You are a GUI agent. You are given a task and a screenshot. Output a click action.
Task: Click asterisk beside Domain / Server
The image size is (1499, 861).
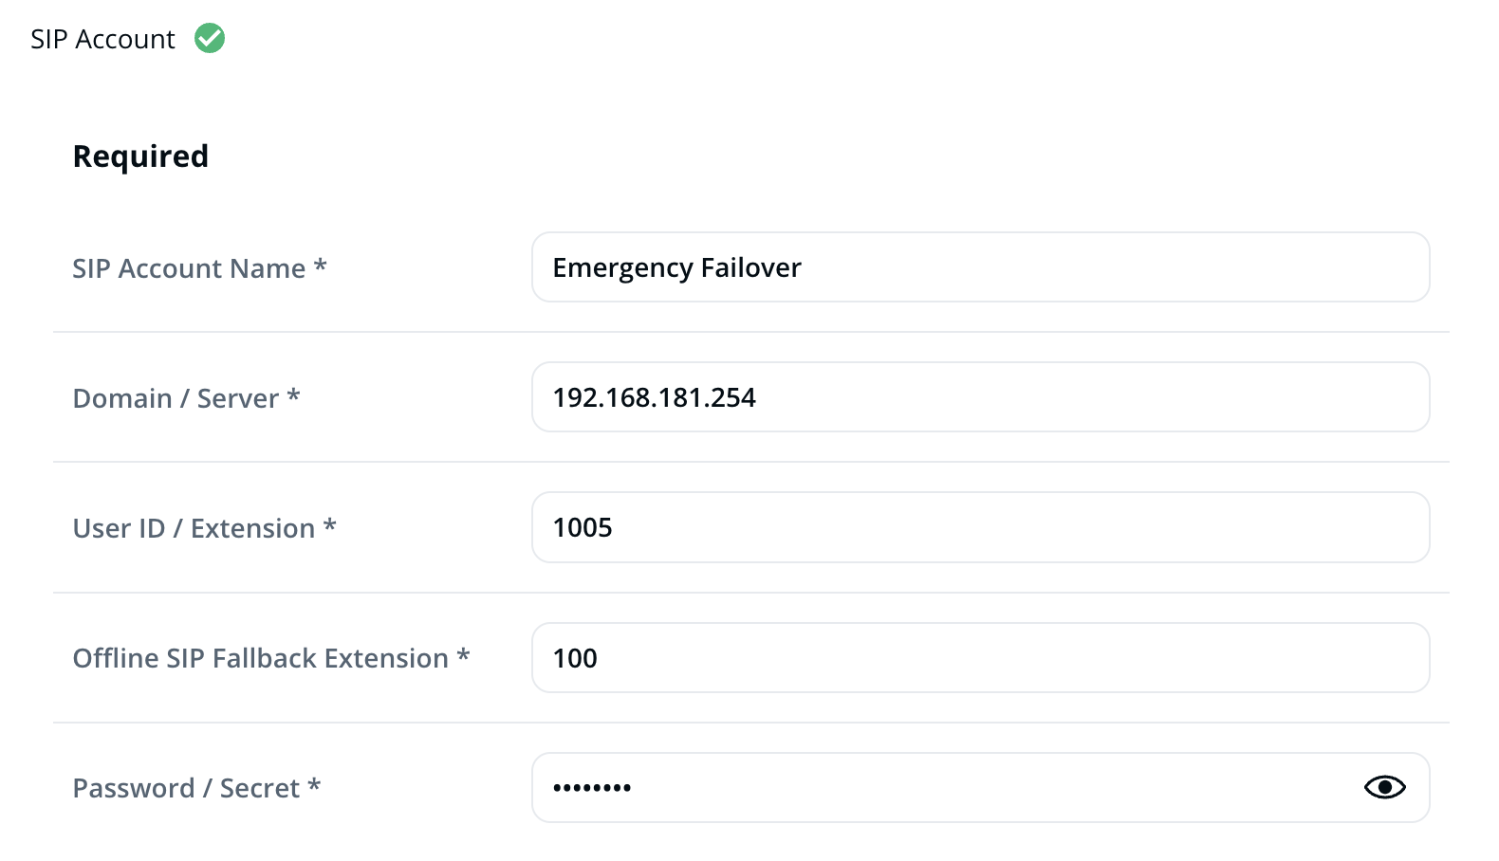coord(294,395)
